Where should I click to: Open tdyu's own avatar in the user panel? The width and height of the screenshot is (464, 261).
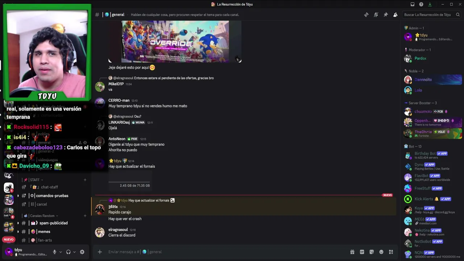[x=9, y=252]
